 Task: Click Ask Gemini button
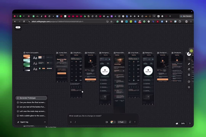tap(186, 16)
